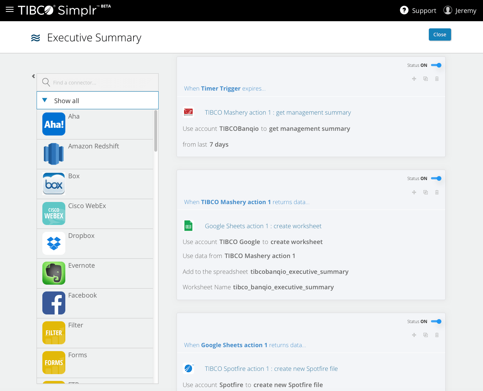
Task: Click the connector search magnifier icon
Action: (46, 82)
